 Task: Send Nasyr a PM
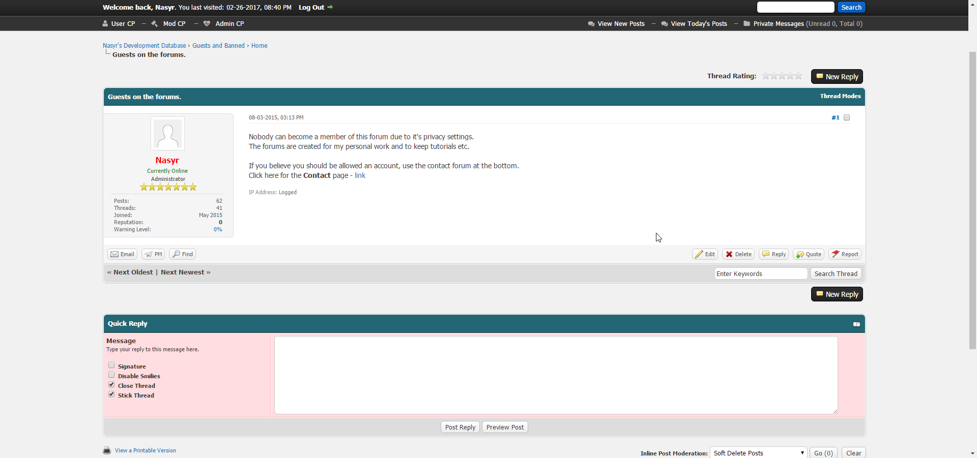point(153,254)
